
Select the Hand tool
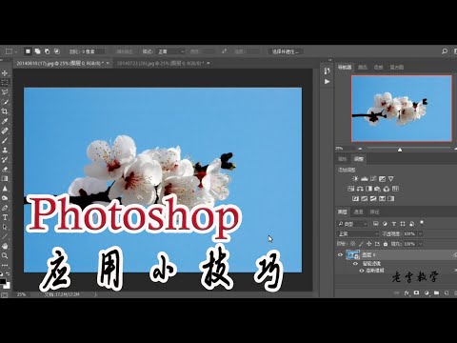pos(5,246)
